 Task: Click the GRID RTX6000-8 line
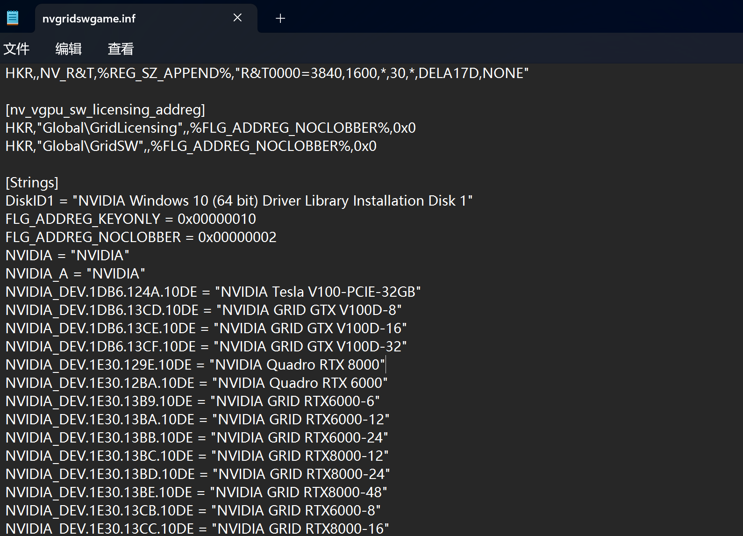(193, 511)
